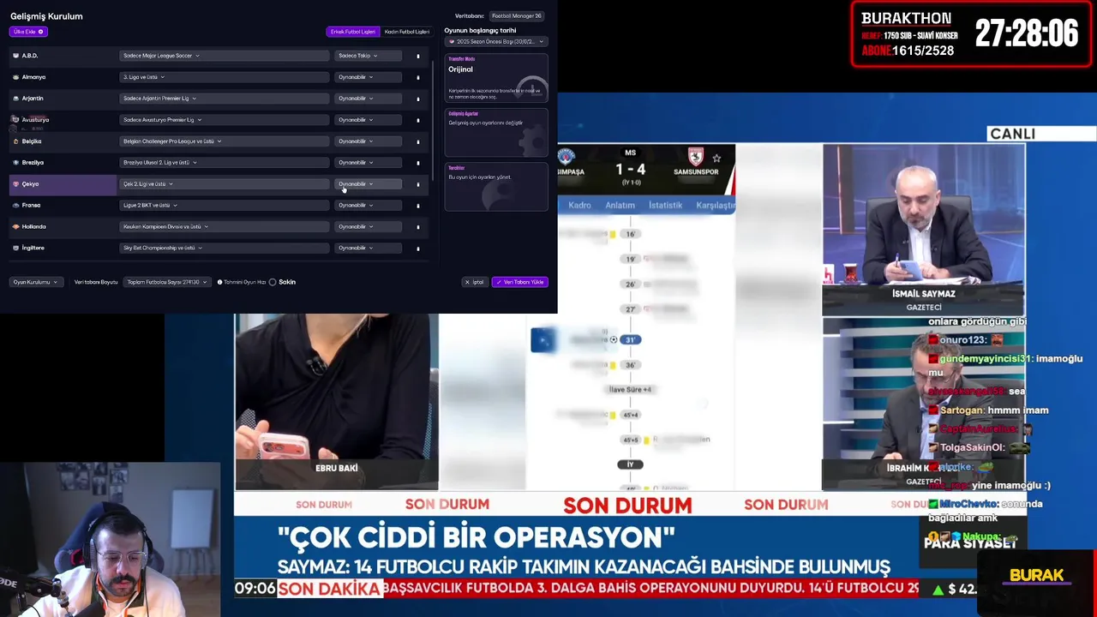Open the Oynanabilir dropdown on the Almanya row

pyautogui.click(x=368, y=77)
